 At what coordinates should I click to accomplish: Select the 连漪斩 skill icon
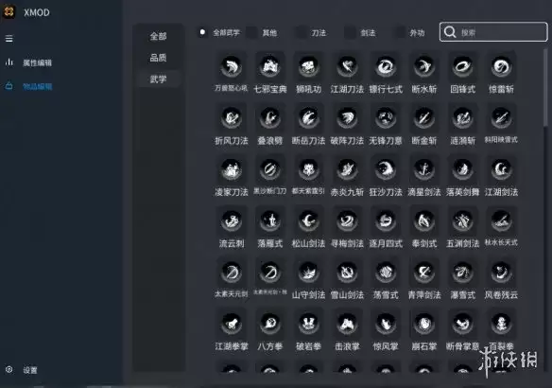pos(462,117)
